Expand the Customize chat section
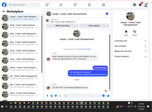The height and width of the screenshot is (112, 152). click(130, 41)
